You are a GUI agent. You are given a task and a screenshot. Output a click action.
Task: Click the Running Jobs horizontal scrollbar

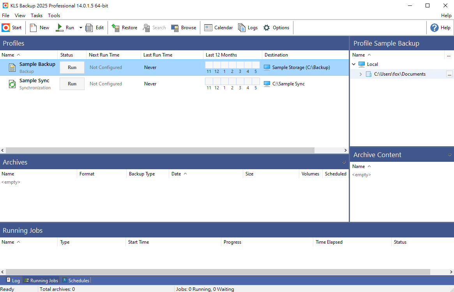point(218,272)
